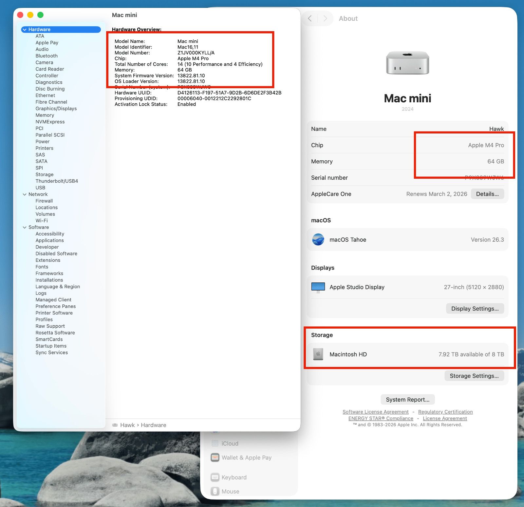Select Extensions under Software
This screenshot has width=524, height=507.
click(48, 260)
